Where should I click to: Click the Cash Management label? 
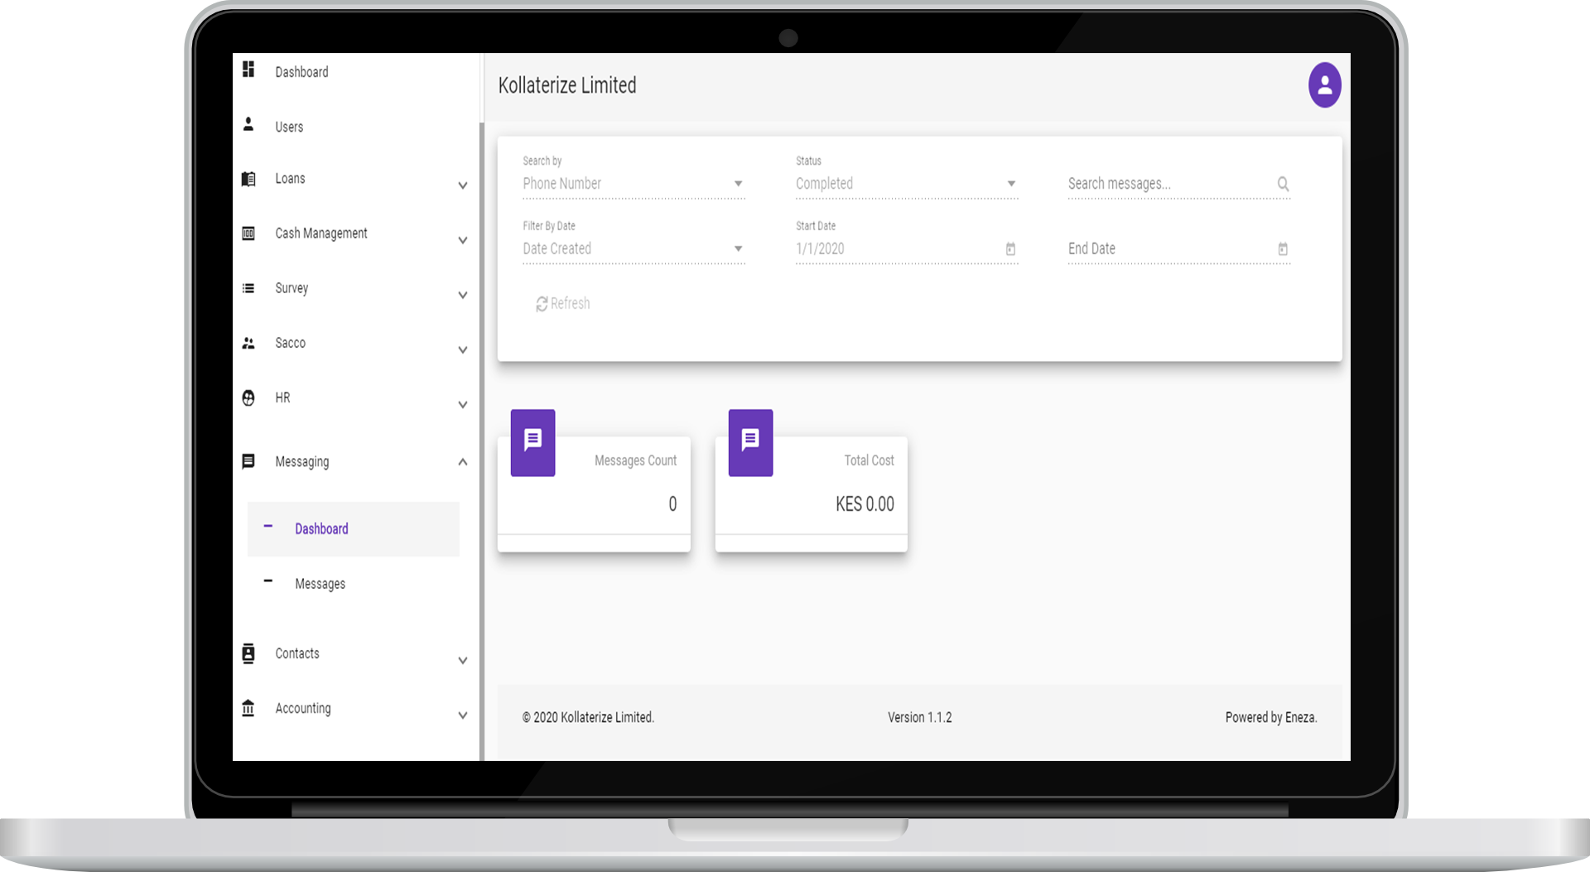tap(321, 234)
